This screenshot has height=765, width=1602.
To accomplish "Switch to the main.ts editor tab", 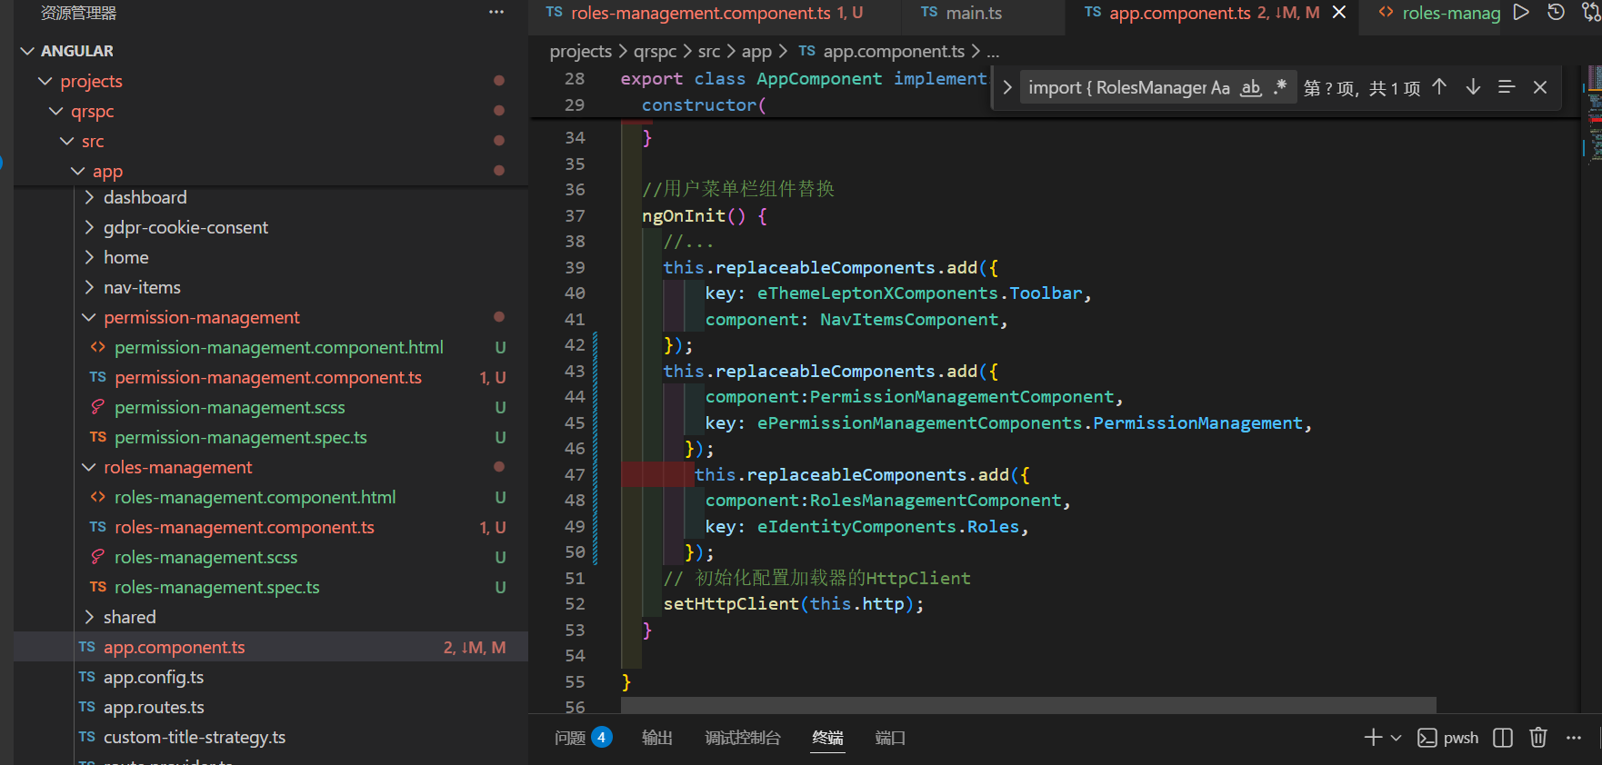I will [973, 13].
